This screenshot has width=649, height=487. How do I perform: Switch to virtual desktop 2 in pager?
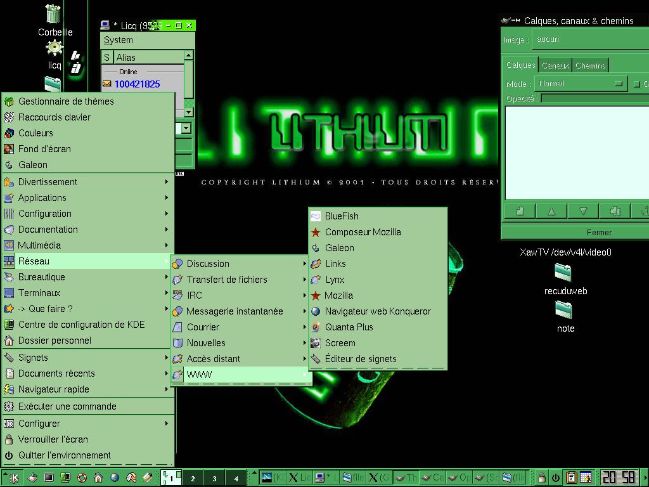[x=193, y=478]
